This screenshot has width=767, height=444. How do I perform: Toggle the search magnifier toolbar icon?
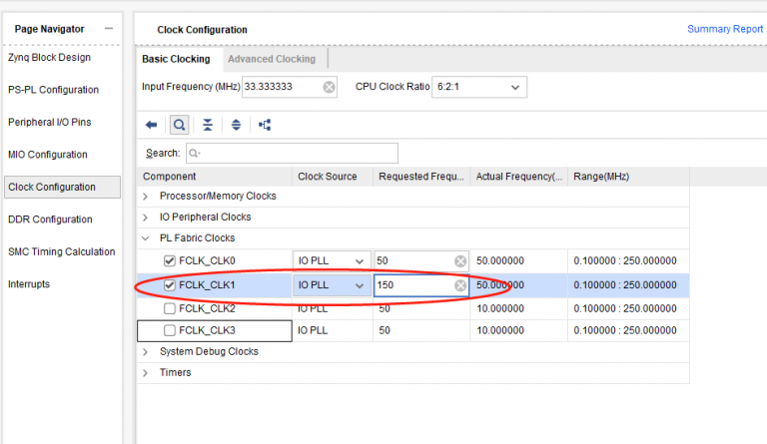(179, 125)
